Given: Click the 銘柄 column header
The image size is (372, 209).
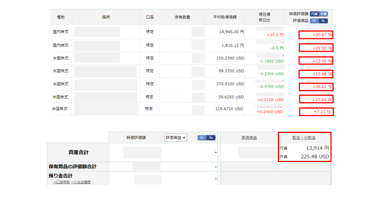Looking at the screenshot, I should click(x=106, y=17).
